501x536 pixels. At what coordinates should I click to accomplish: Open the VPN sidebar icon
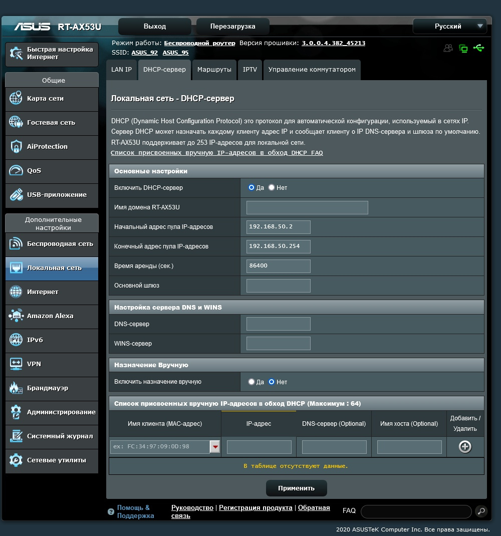pos(16,364)
